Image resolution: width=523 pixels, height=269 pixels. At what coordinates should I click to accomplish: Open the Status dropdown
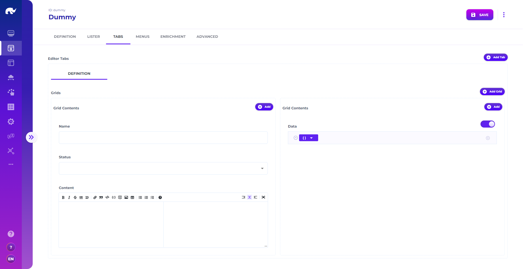click(x=163, y=168)
